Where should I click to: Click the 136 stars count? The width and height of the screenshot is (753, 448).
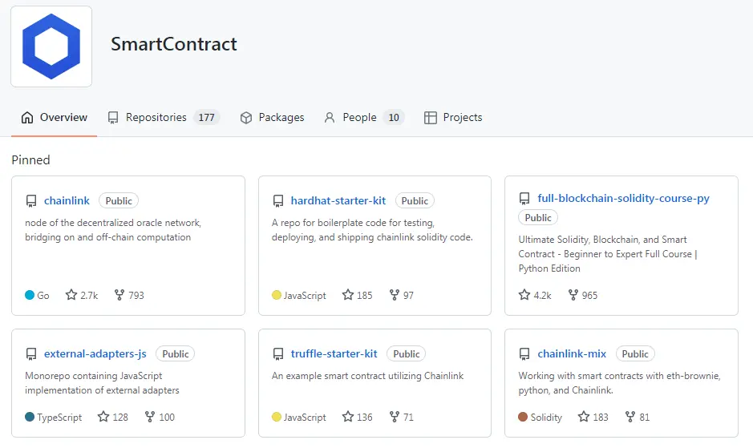[365, 418]
